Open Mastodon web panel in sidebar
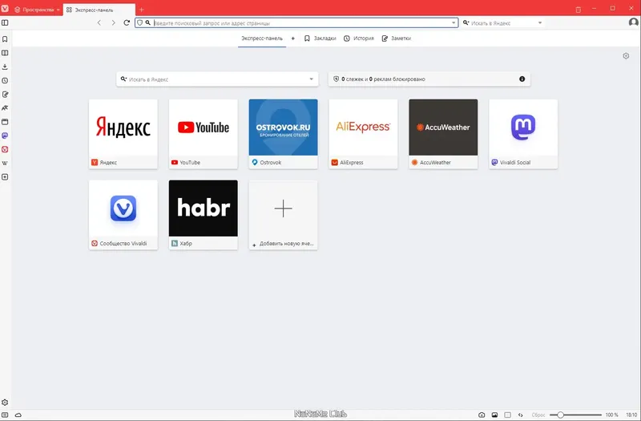The image size is (641, 421). pos(5,136)
